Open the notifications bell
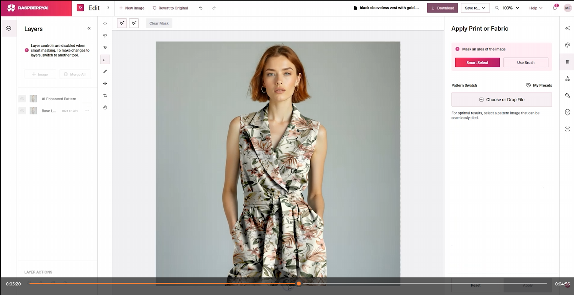 tap(554, 8)
